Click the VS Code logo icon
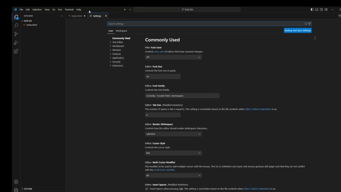Screen dimensions: 341x192 (15, 10)
